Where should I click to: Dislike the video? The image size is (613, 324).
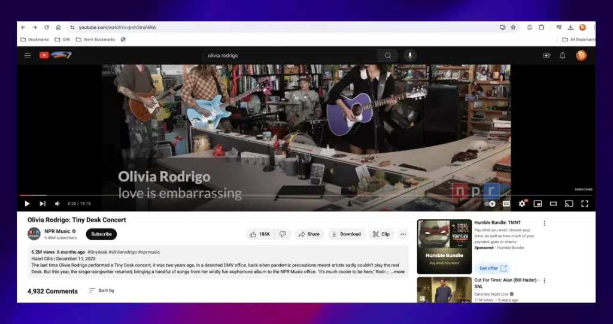click(283, 234)
